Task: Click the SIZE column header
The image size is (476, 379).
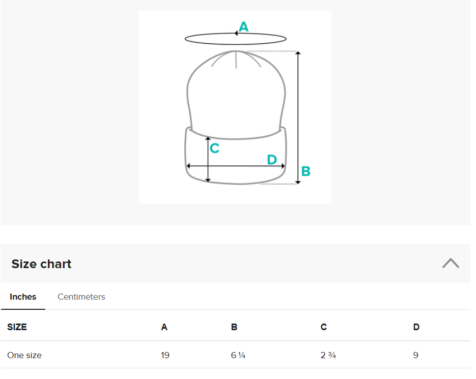Action: coord(17,327)
